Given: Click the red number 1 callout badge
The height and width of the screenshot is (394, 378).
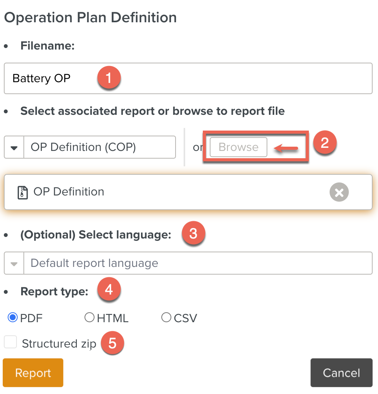Looking at the screenshot, I should (109, 78).
